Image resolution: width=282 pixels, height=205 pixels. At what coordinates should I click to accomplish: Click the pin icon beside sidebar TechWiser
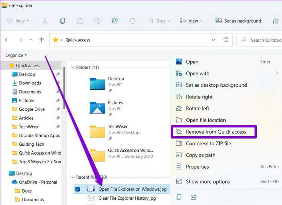pos(58,127)
